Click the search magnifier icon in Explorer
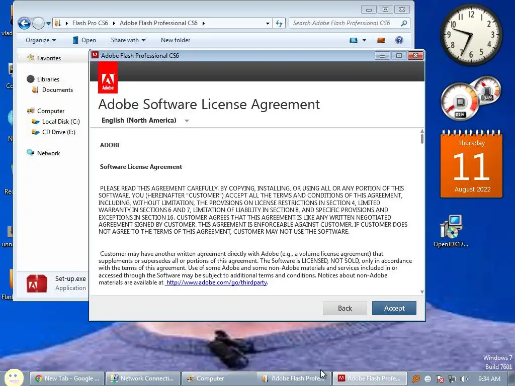Image resolution: width=515 pixels, height=386 pixels. tap(404, 23)
